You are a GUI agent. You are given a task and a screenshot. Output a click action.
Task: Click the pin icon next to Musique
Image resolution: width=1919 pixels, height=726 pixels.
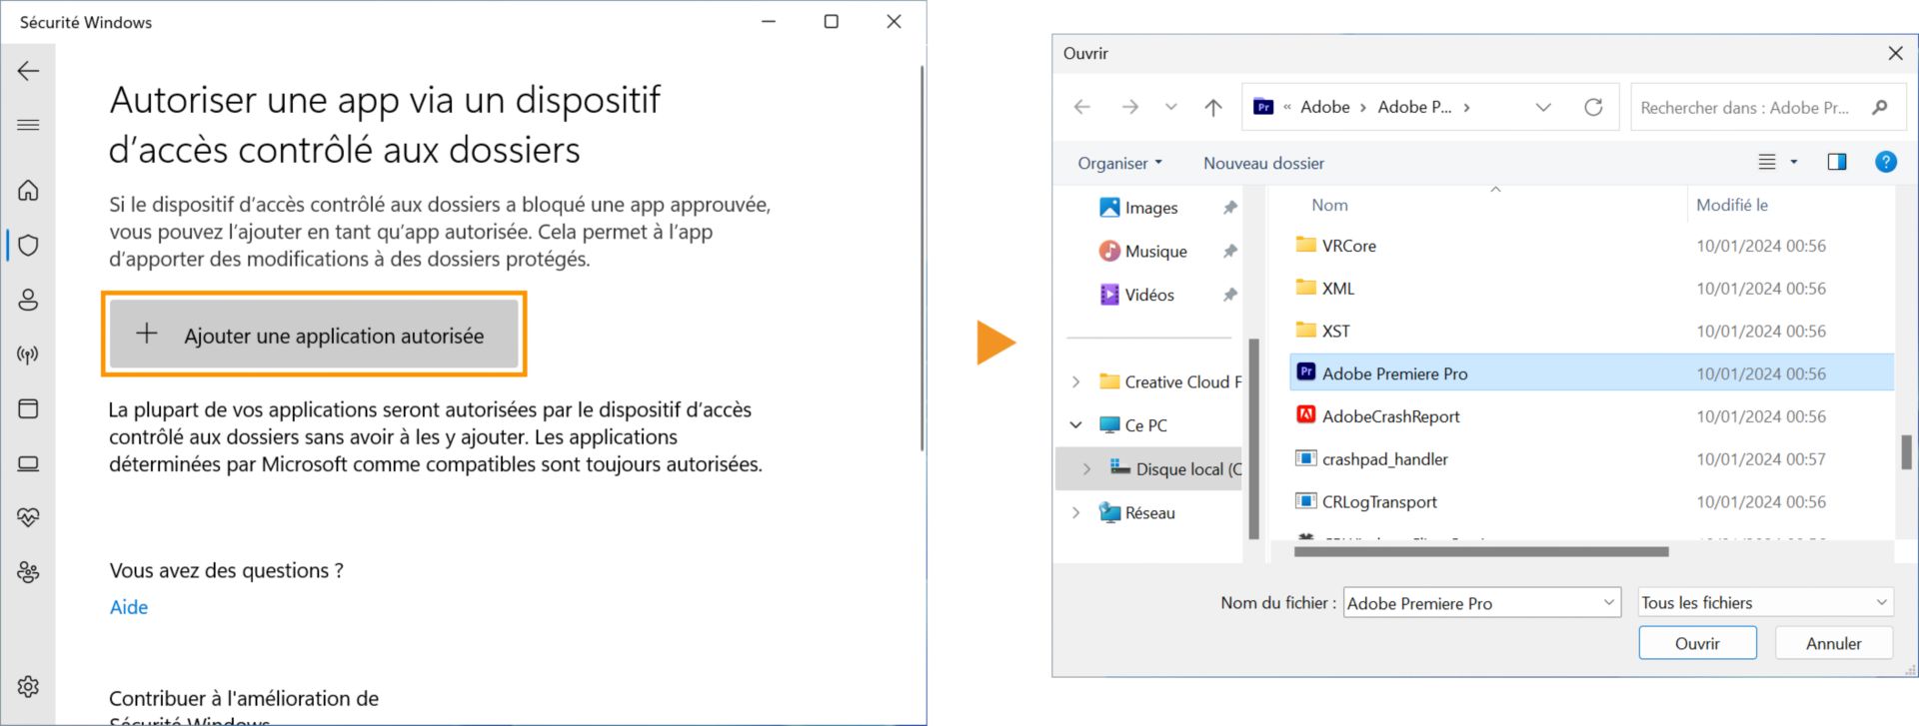coord(1229,251)
